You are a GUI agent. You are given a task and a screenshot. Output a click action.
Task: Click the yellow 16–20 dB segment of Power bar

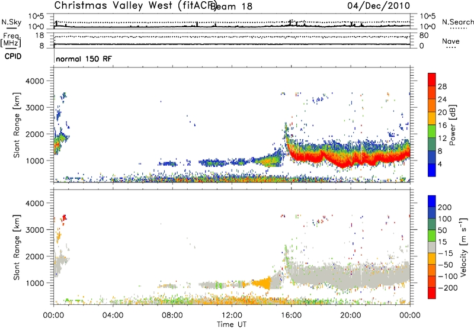tap(432, 118)
